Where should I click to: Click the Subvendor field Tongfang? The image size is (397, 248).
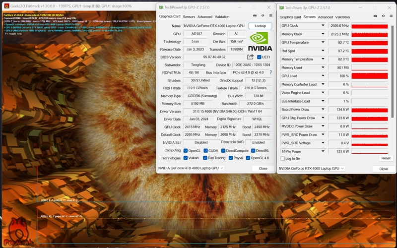click(198, 65)
